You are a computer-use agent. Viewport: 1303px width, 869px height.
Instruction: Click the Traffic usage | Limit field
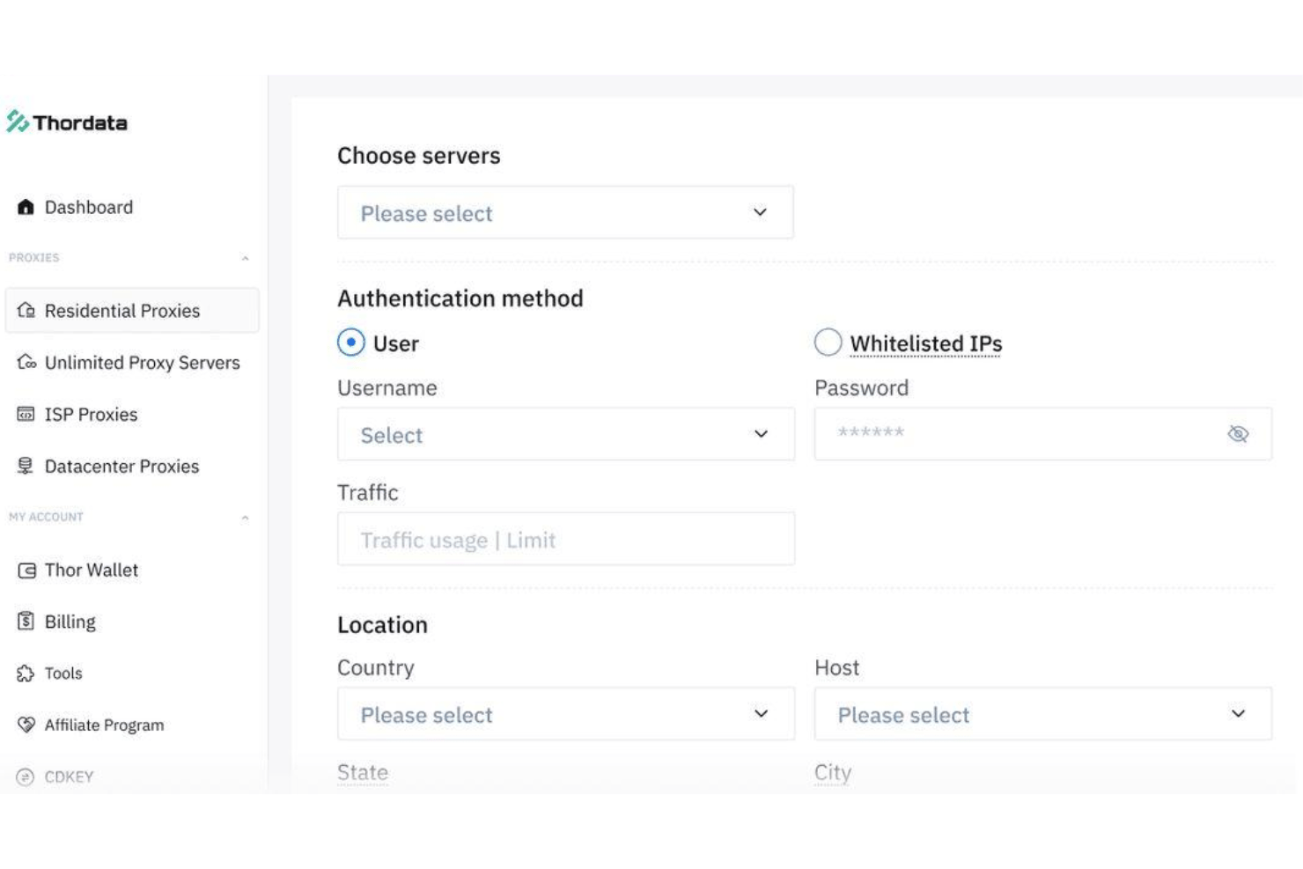click(x=566, y=539)
